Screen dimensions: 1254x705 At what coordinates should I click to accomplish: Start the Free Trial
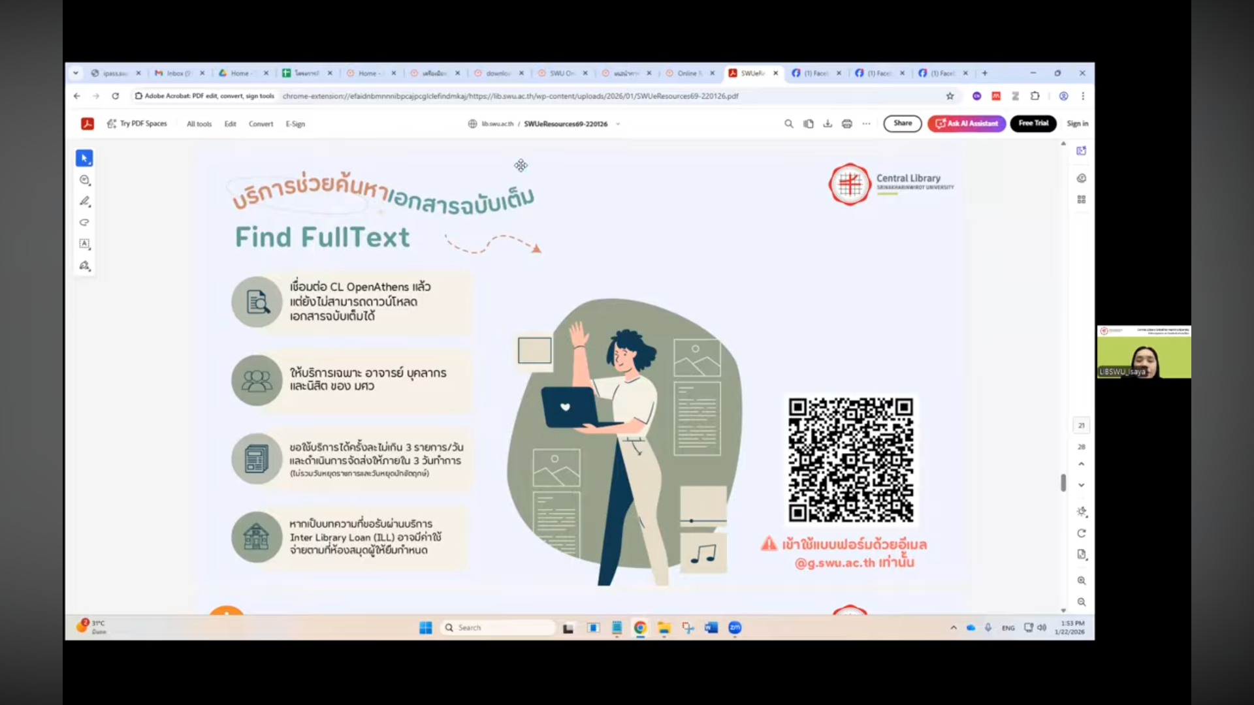(x=1033, y=123)
